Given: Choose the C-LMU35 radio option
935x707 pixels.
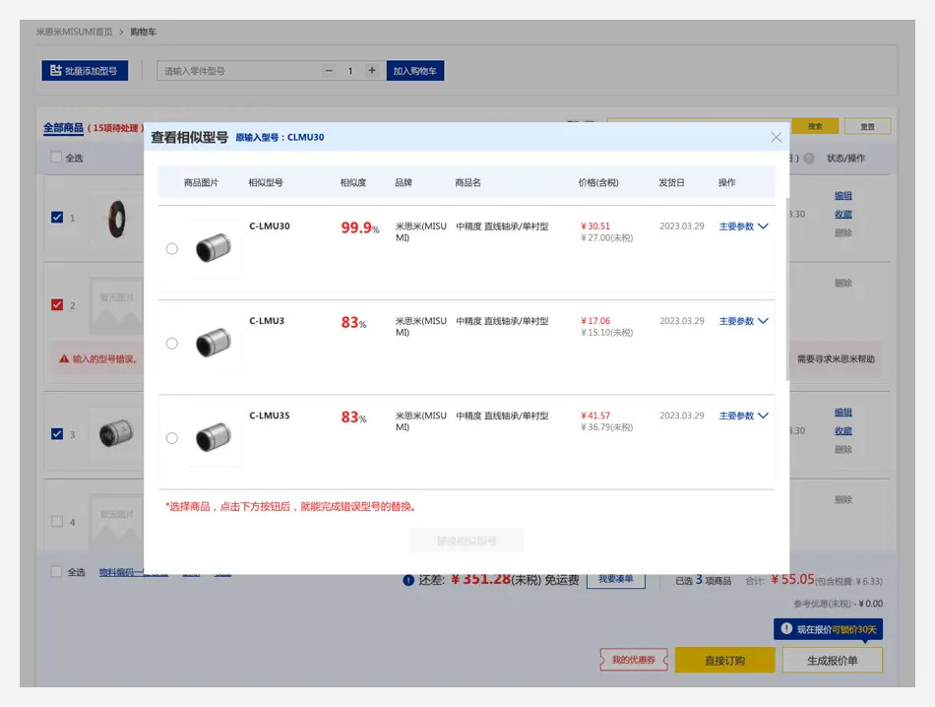Looking at the screenshot, I should click(x=172, y=438).
